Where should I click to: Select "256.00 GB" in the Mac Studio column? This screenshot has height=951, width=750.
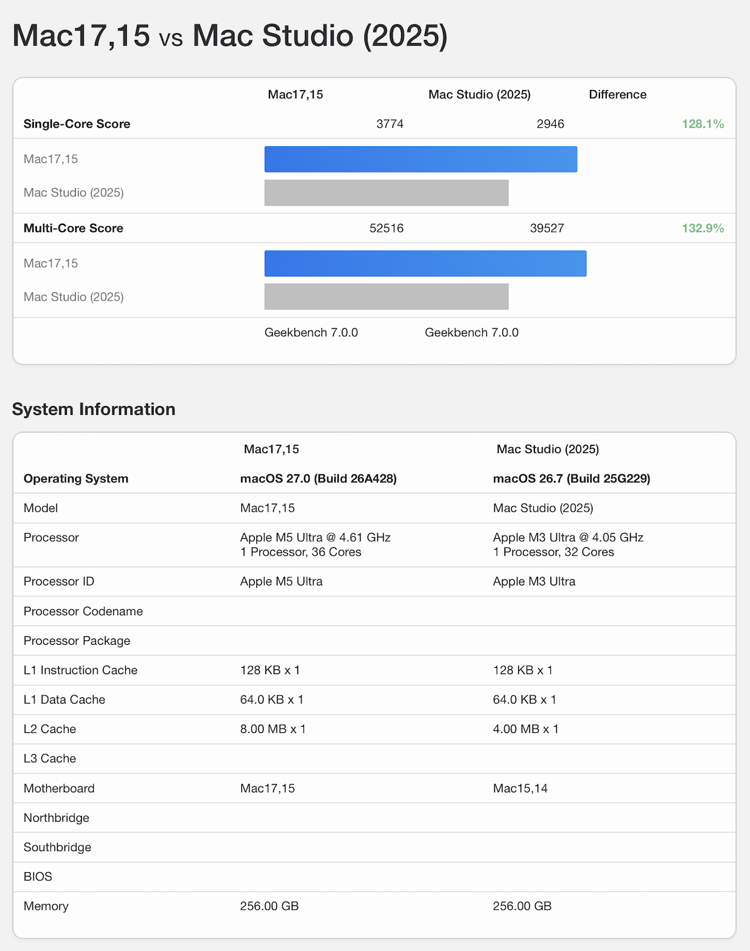(522, 905)
